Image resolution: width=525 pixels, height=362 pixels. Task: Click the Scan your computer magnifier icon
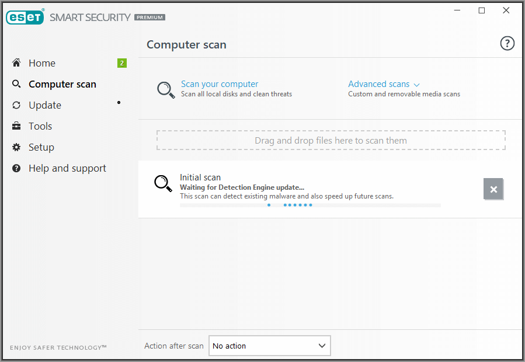pyautogui.click(x=166, y=90)
